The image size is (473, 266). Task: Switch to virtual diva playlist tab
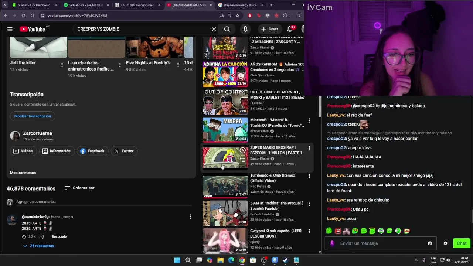pyautogui.click(x=86, y=5)
